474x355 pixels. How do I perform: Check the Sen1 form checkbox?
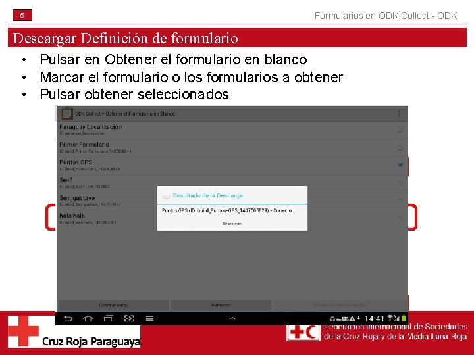point(400,183)
